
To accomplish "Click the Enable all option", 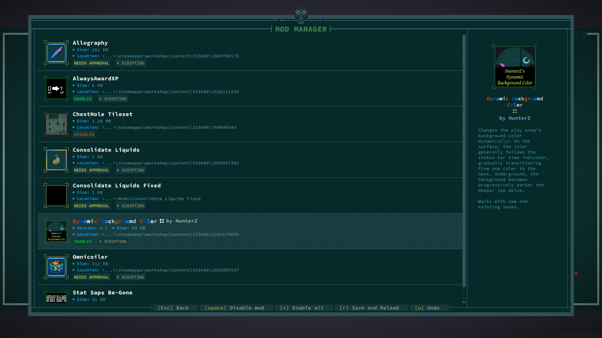I will 302,308.
